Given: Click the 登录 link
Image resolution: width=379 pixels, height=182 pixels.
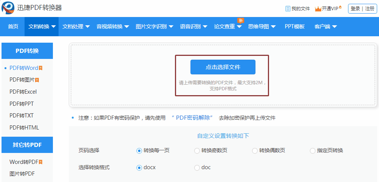Looking at the screenshot, I should point(355,9).
